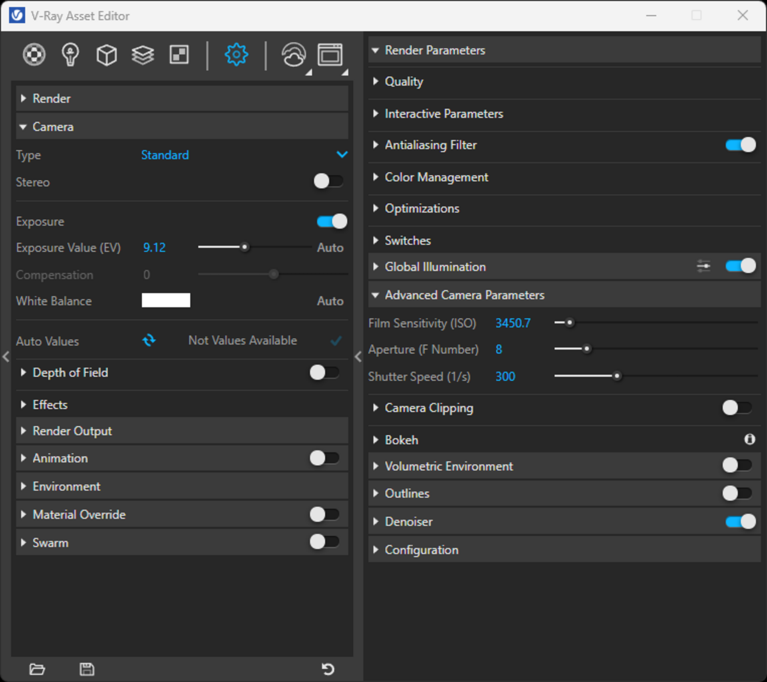Enable Camera Clipping toggle
767x682 pixels.
coord(737,408)
